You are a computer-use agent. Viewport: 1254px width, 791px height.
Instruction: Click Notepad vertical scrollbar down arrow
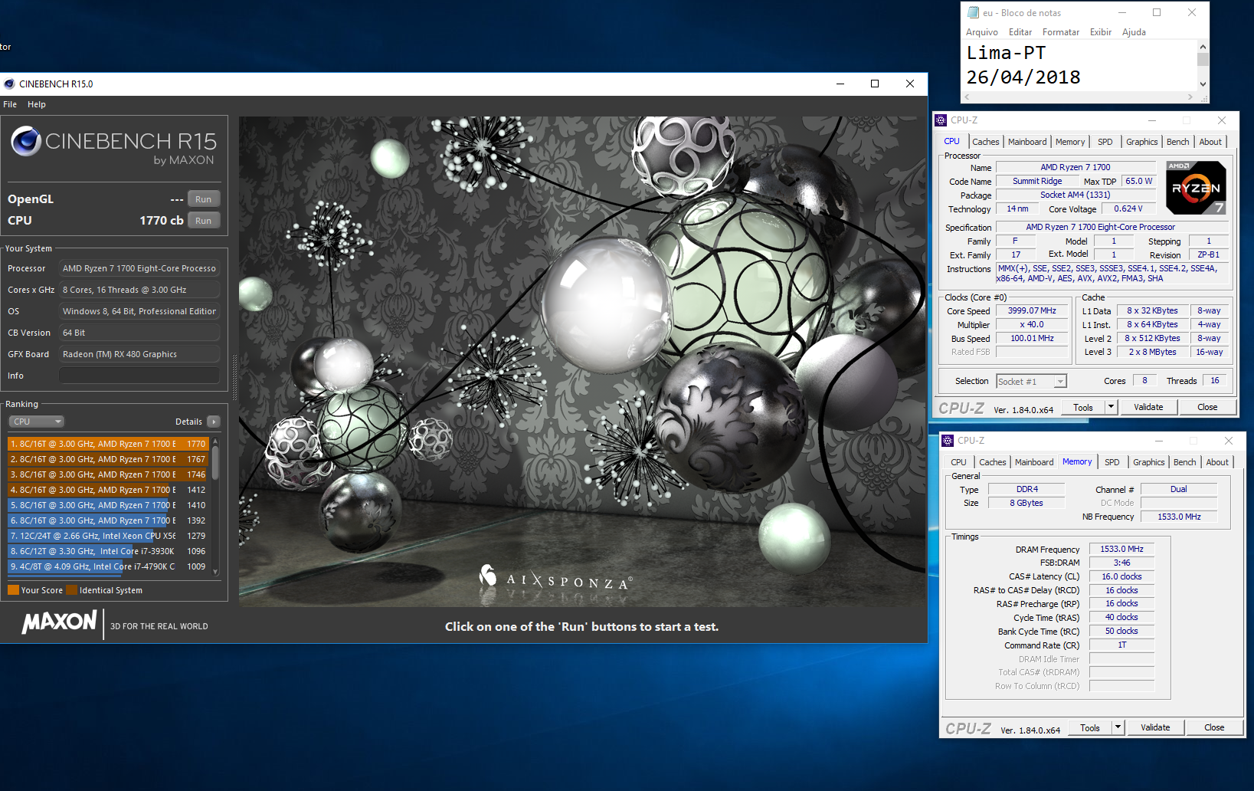coord(1203,84)
